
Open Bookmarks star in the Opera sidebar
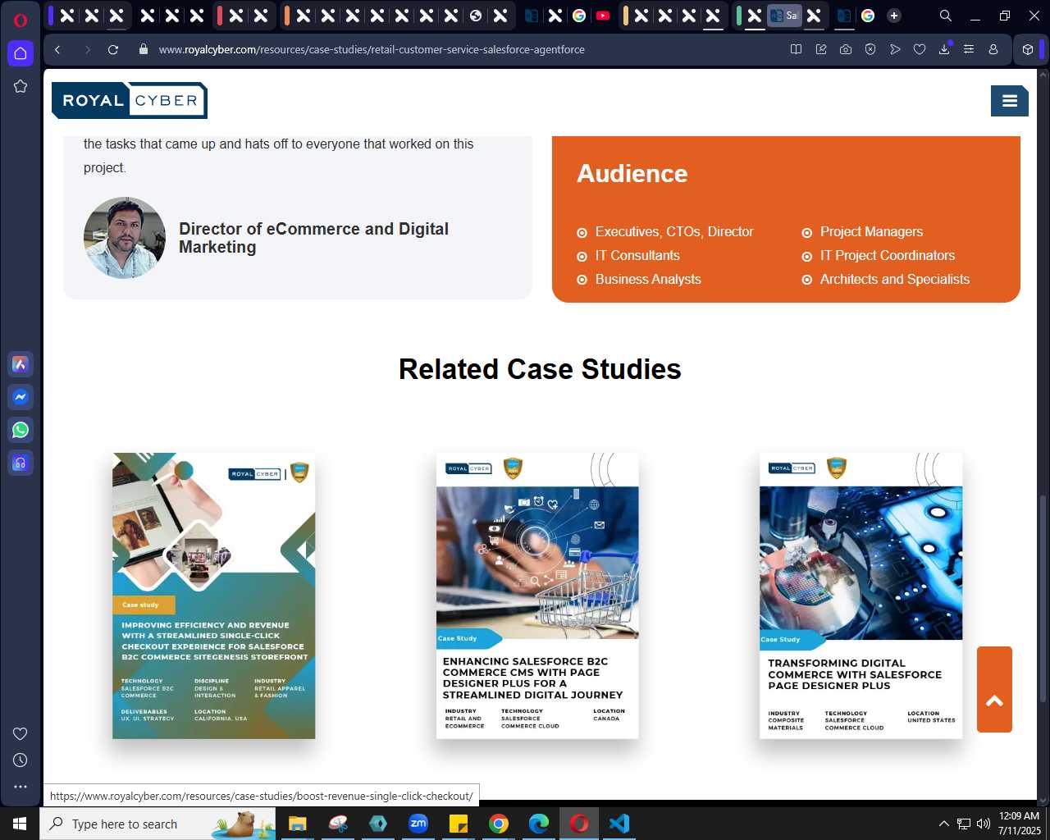(21, 86)
